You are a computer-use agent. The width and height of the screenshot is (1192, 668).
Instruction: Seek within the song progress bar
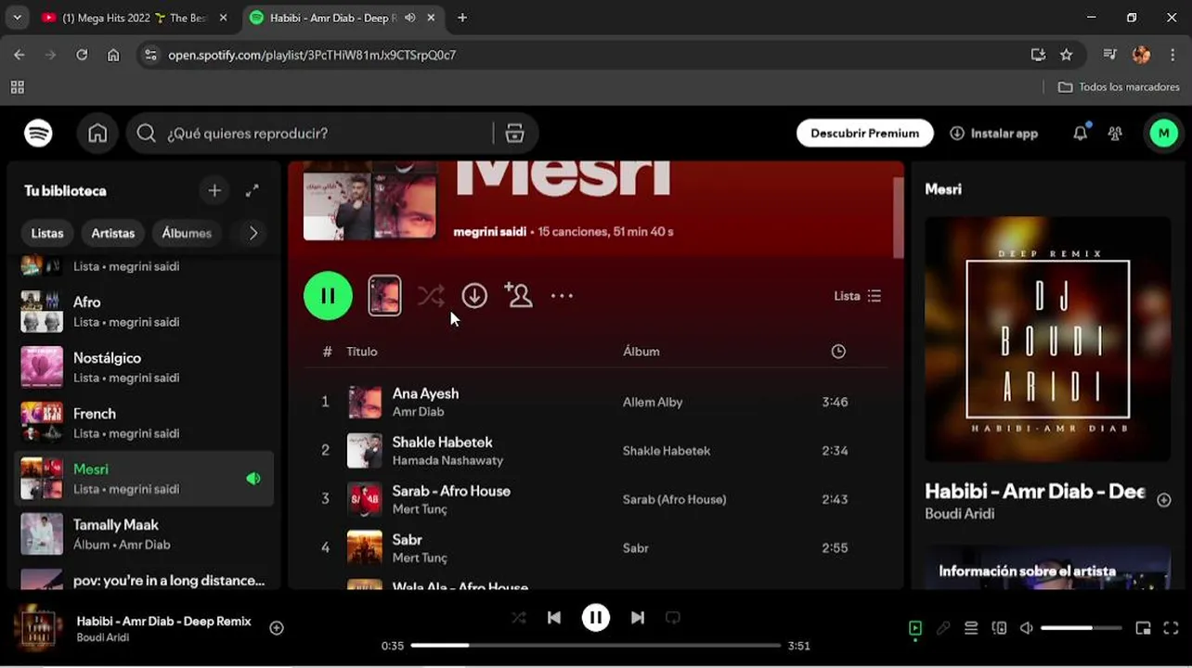[x=596, y=646]
